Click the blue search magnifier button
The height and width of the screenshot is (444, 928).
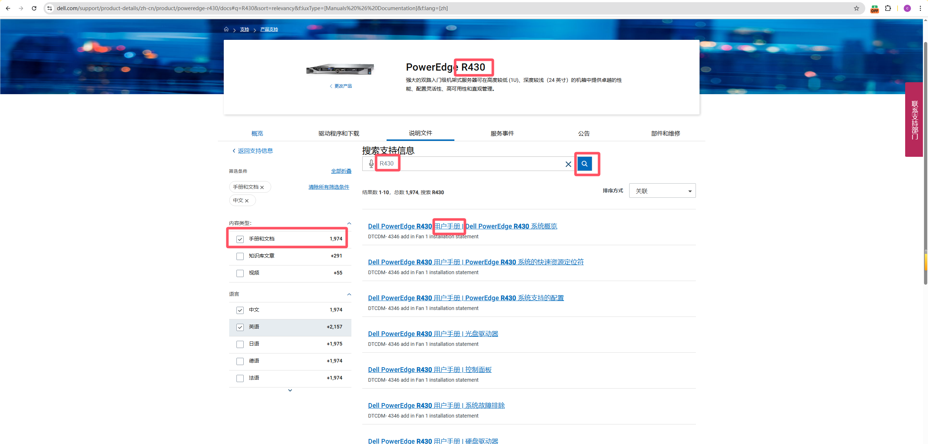(x=584, y=164)
